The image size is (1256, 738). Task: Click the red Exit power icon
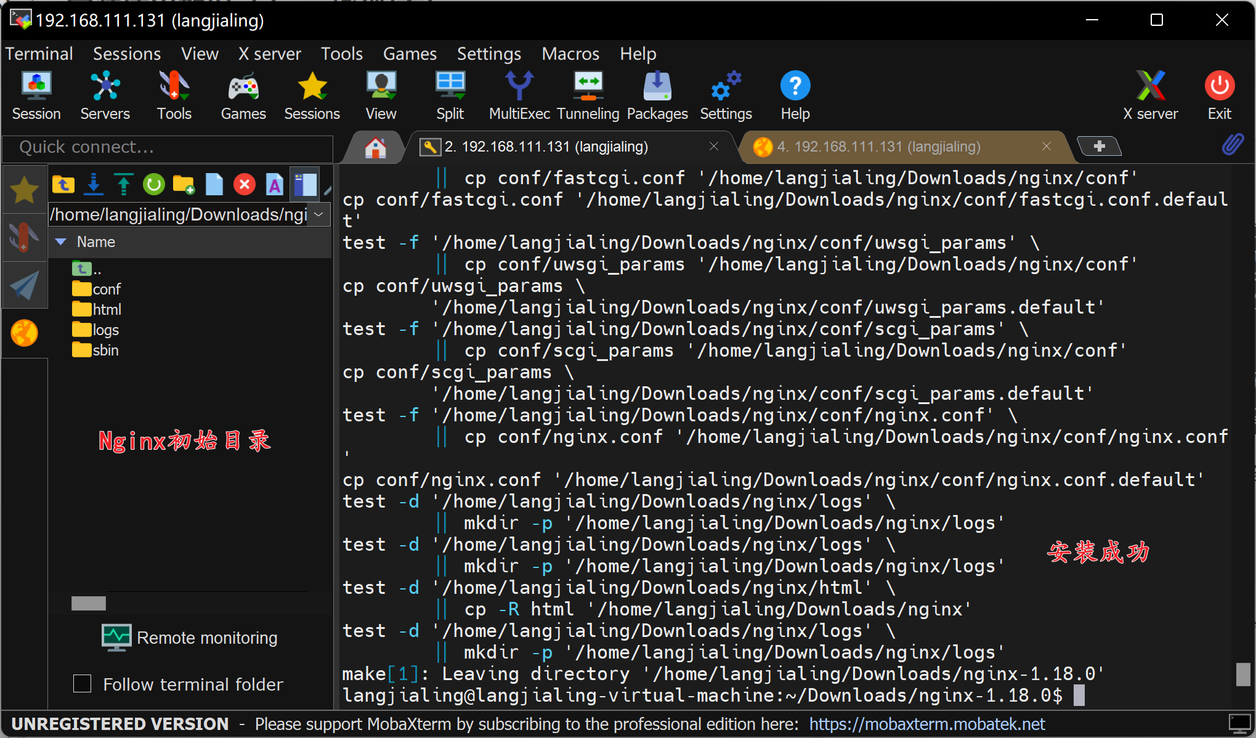pos(1220,95)
